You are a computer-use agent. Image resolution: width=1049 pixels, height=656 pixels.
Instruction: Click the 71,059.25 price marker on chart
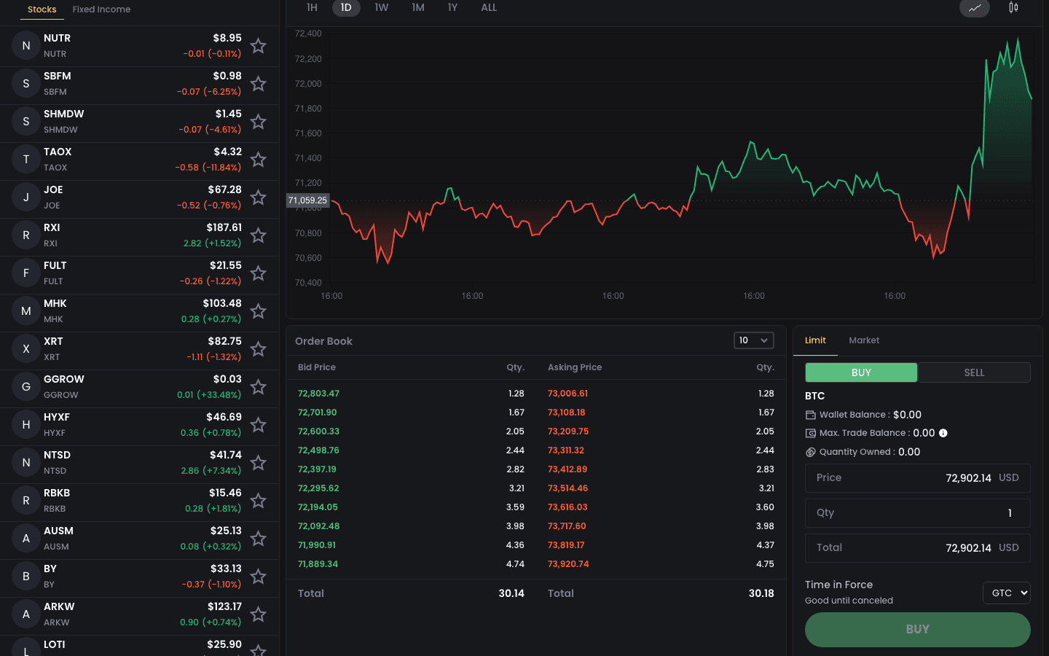click(x=307, y=200)
